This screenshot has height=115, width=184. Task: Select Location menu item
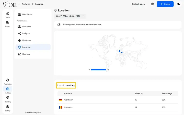[x=33, y=47]
